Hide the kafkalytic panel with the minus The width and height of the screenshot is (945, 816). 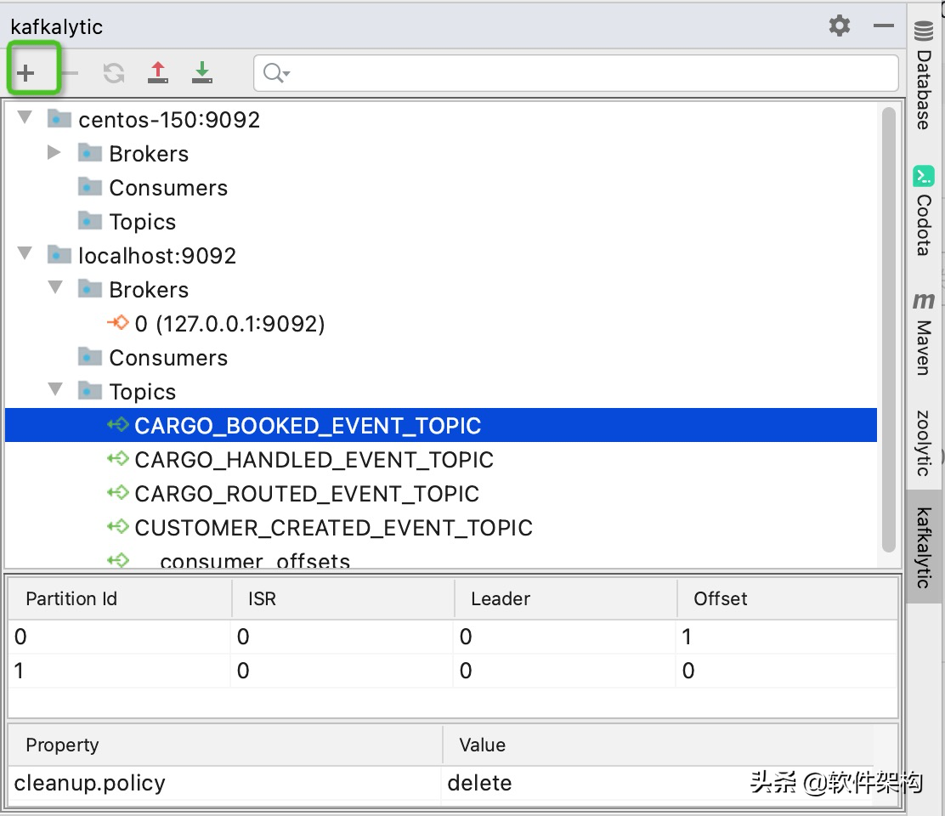pos(884,25)
